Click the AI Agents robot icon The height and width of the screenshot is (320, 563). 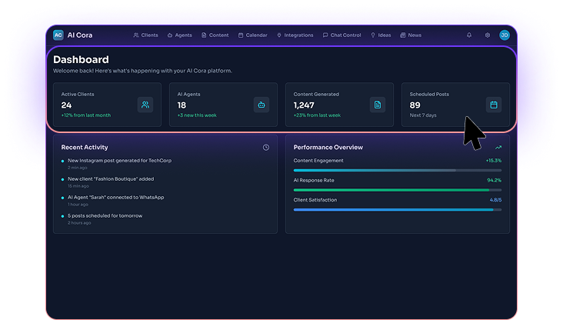[x=262, y=105]
